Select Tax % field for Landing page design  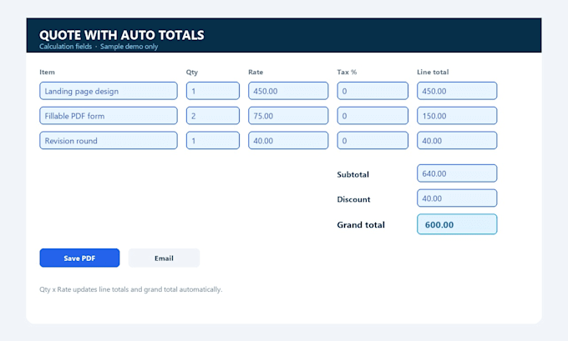click(x=373, y=91)
